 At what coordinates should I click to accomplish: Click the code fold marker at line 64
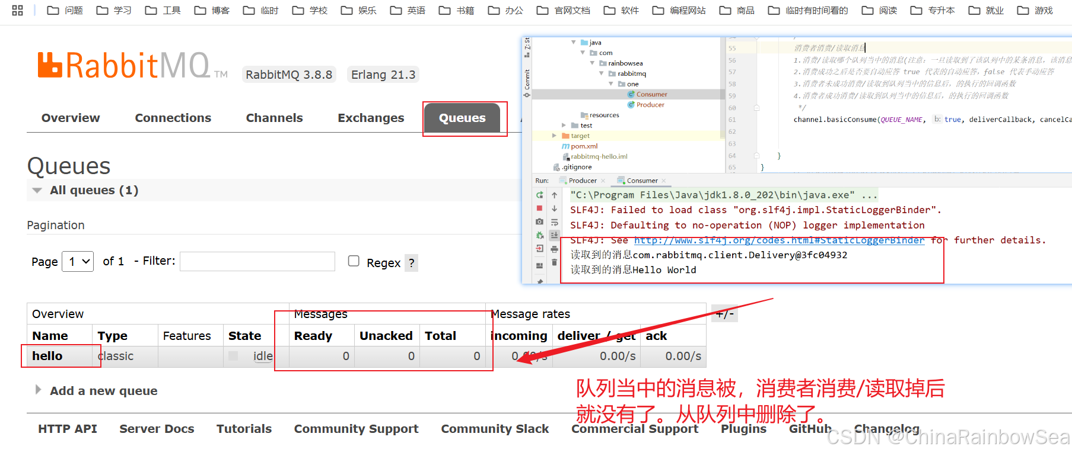pyautogui.click(x=757, y=156)
